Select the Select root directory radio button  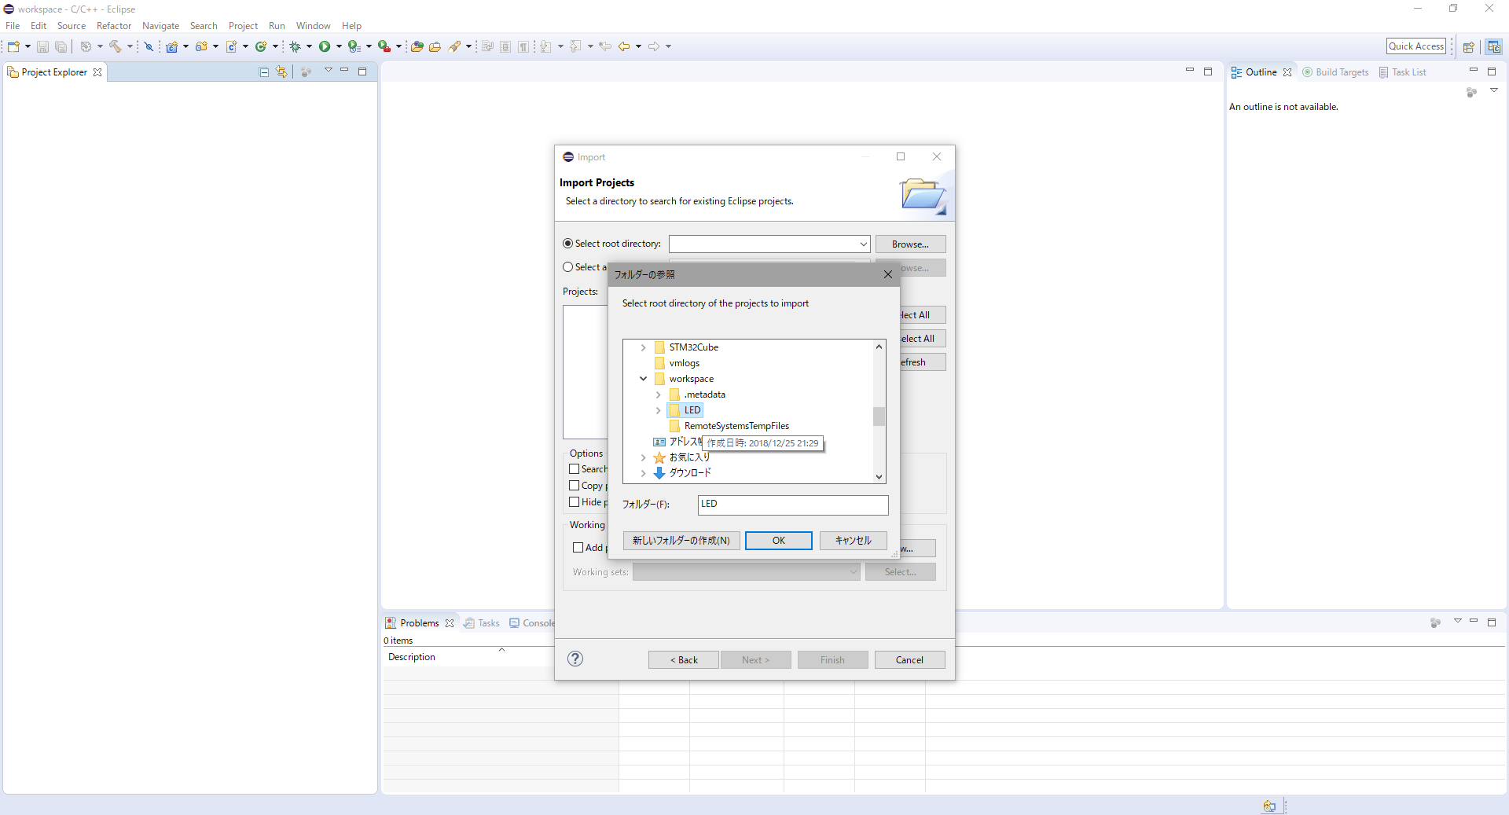click(567, 244)
